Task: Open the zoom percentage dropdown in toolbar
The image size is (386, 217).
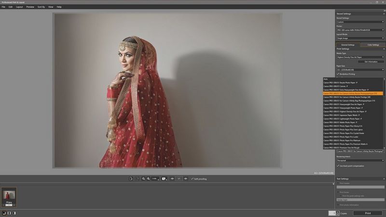Action: 155,179
